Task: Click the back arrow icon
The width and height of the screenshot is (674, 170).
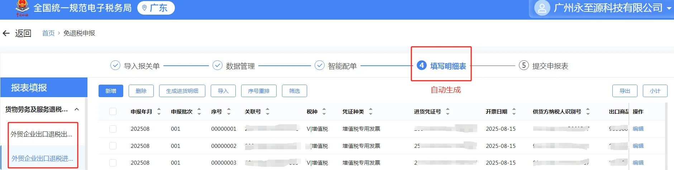Action: (x=6, y=33)
